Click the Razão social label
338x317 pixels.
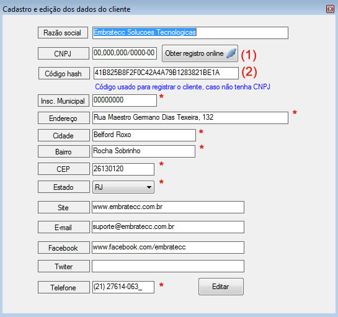(x=63, y=32)
